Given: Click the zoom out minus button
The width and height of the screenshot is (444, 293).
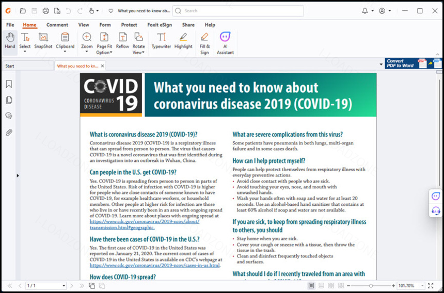Looking at the screenshot, I should 348,286.
